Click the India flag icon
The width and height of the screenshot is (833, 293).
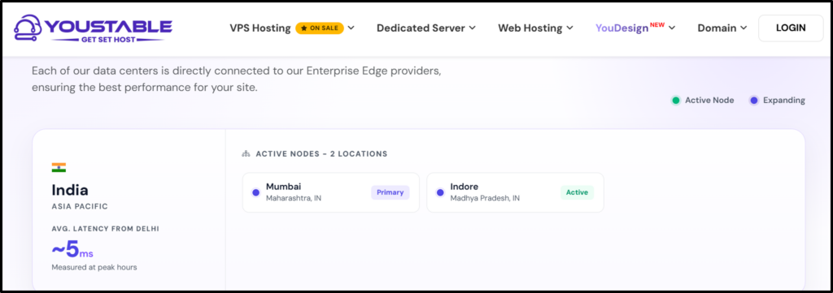pyautogui.click(x=59, y=167)
